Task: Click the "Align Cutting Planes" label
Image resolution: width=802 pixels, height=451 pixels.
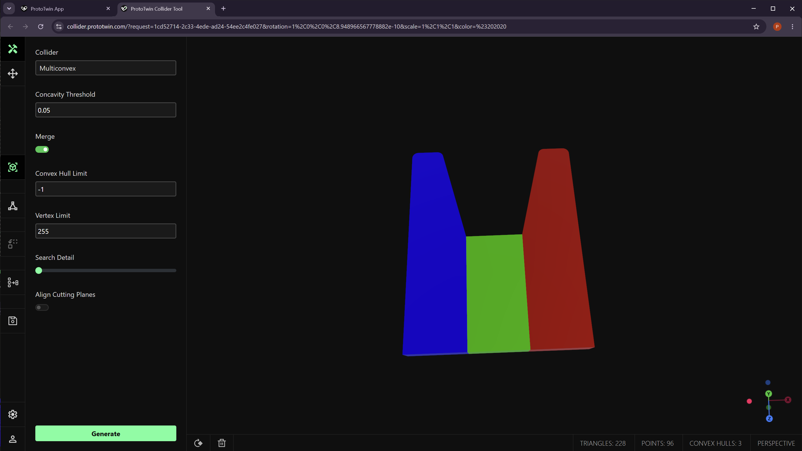Action: tap(65, 294)
